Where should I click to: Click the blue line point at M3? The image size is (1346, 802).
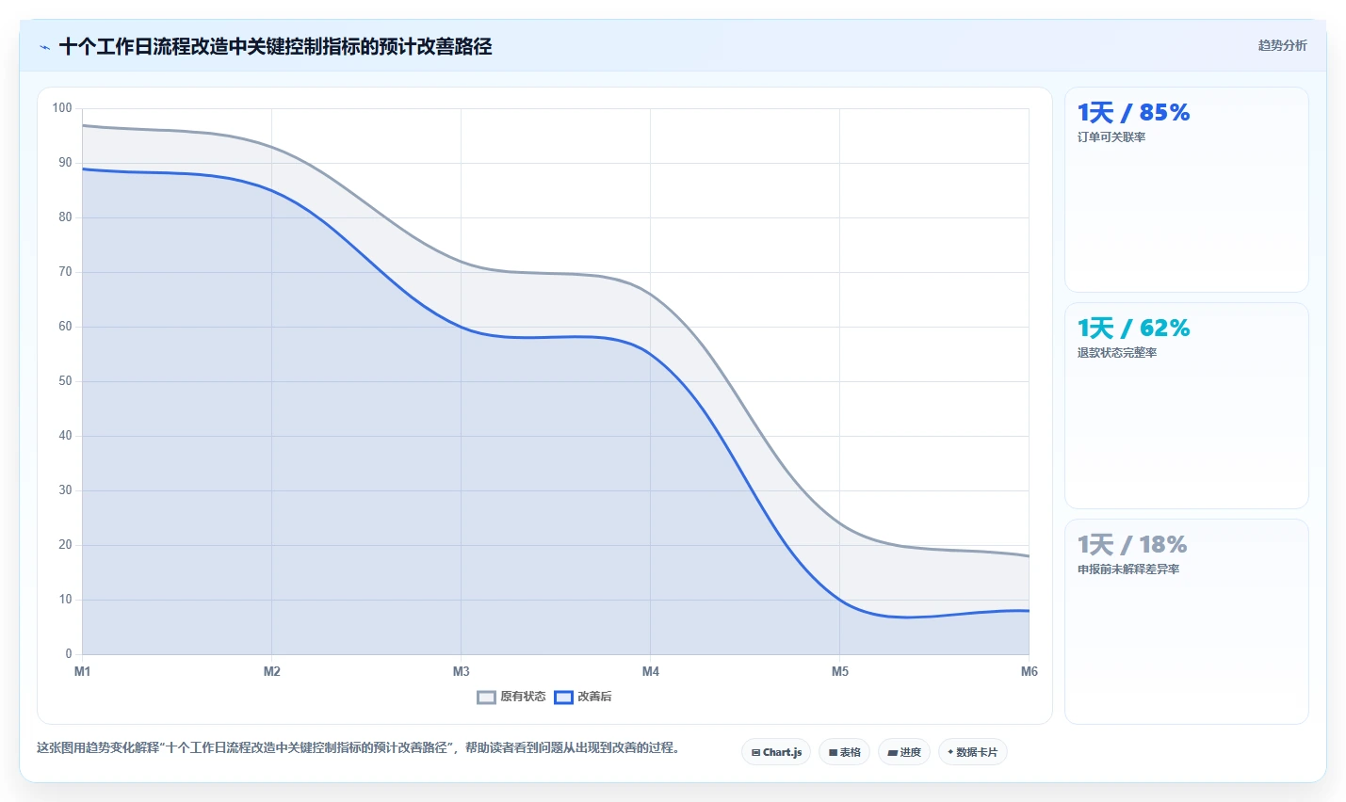tap(461, 327)
